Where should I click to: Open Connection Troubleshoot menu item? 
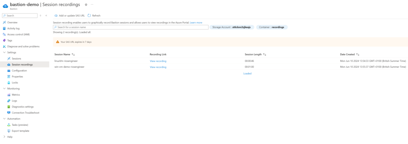coord(25,113)
